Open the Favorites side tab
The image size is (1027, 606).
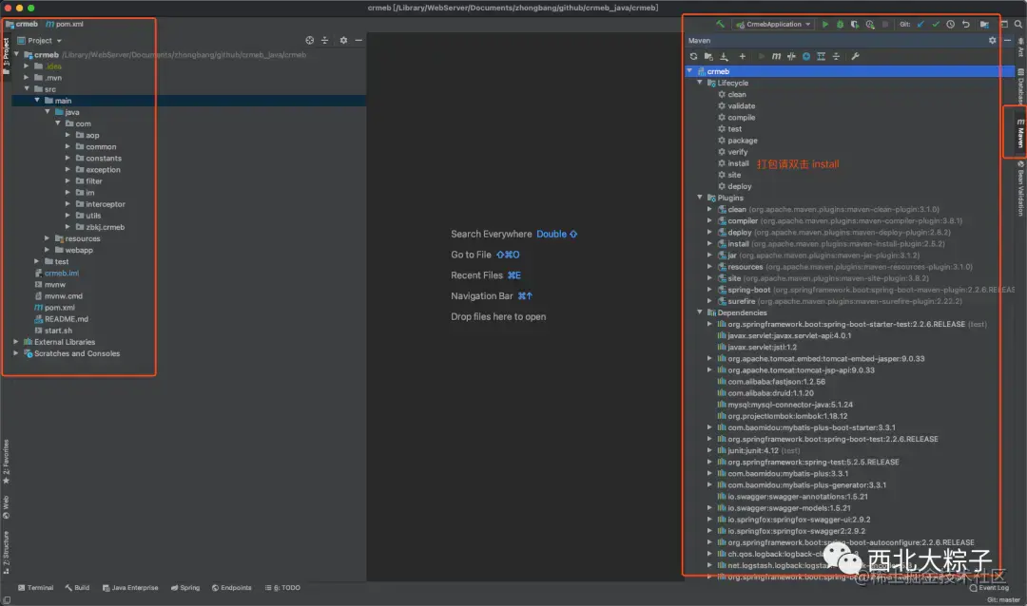pyautogui.click(x=7, y=462)
